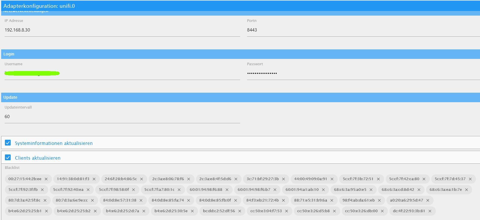The width and height of the screenshot is (480, 220).
Task: Remove bc:dd:c2:52:df:56 via X icon
Action: point(240,211)
